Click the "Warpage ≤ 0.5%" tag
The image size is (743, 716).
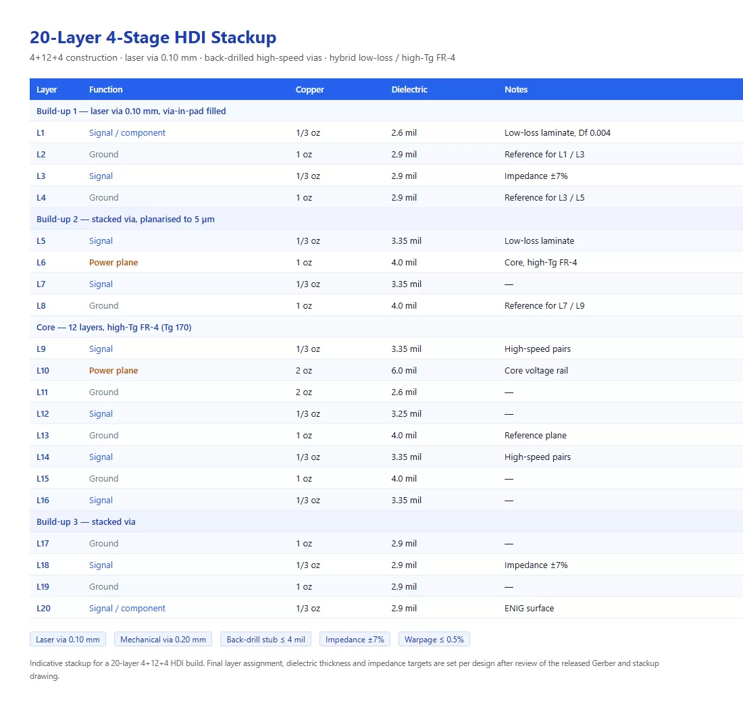434,639
